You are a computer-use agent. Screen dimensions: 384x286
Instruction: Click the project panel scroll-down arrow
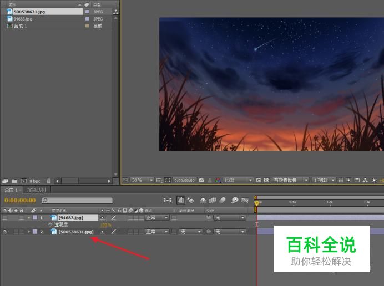(115, 175)
